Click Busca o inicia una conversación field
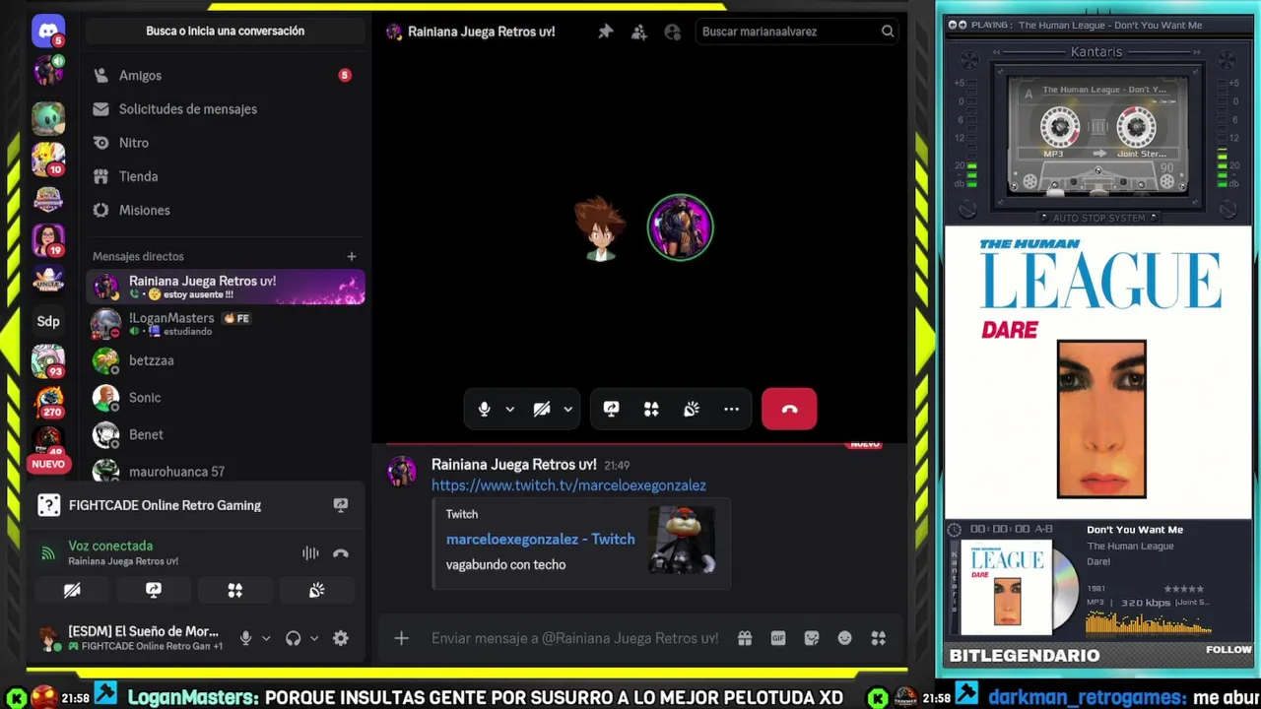This screenshot has height=709, width=1261. click(x=226, y=31)
